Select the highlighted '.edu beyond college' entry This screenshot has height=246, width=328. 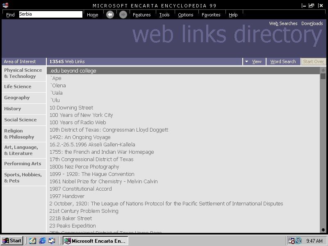click(183, 71)
